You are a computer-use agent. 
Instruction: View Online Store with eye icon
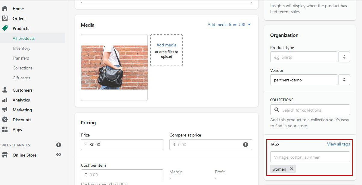coord(59,155)
